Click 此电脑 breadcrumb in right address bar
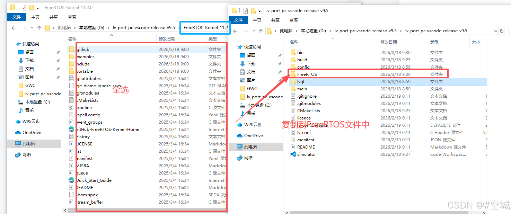Viewport: 511px width, 214px height. 286,31
